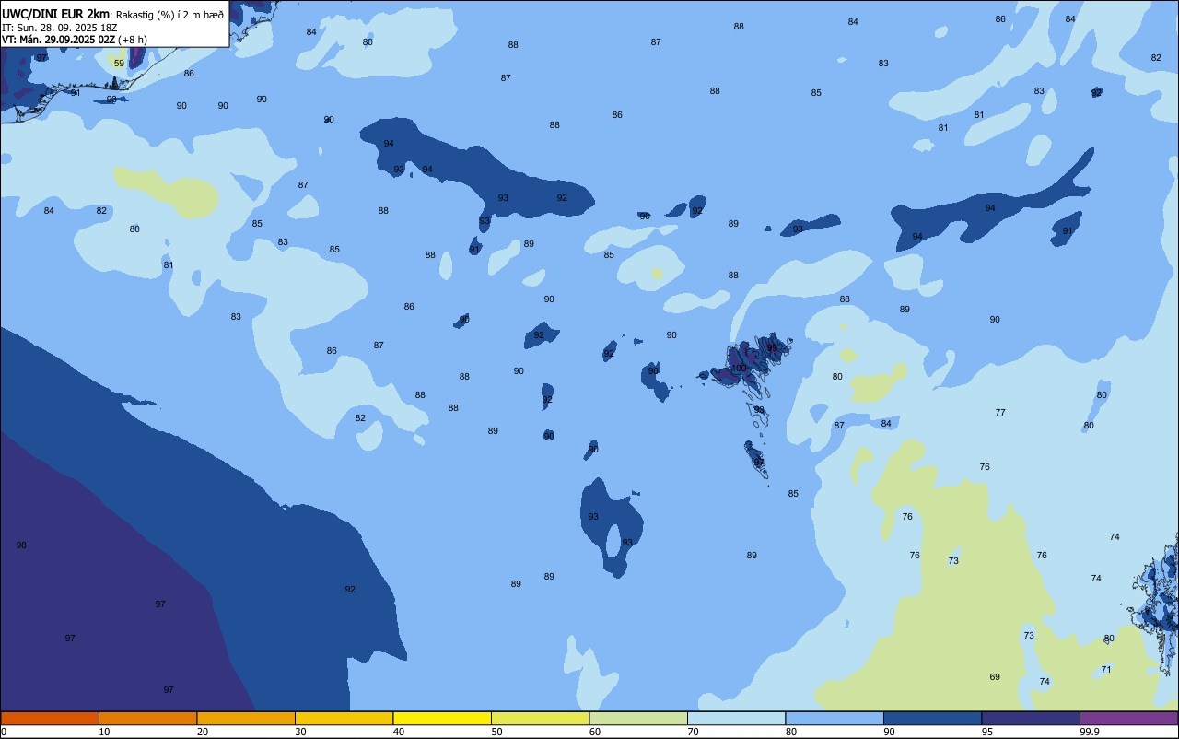Pick the 80–90 light blue legend swatch
Screen dimensions: 1179x739
835,718
